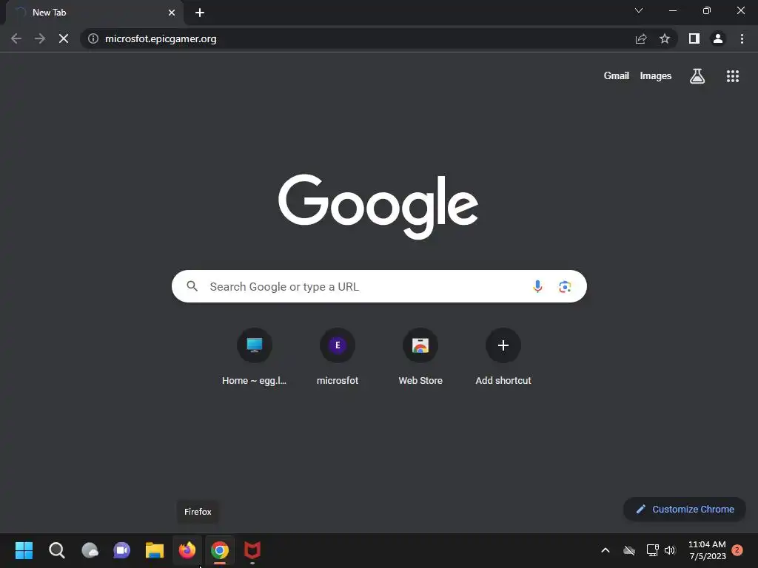Go back to previous page

pyautogui.click(x=16, y=38)
